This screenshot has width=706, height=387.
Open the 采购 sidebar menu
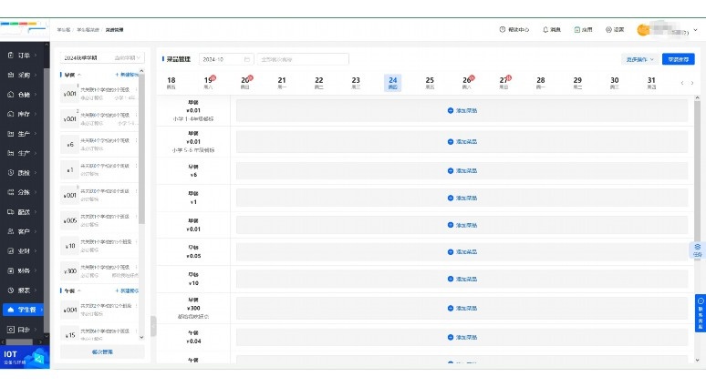(23, 75)
